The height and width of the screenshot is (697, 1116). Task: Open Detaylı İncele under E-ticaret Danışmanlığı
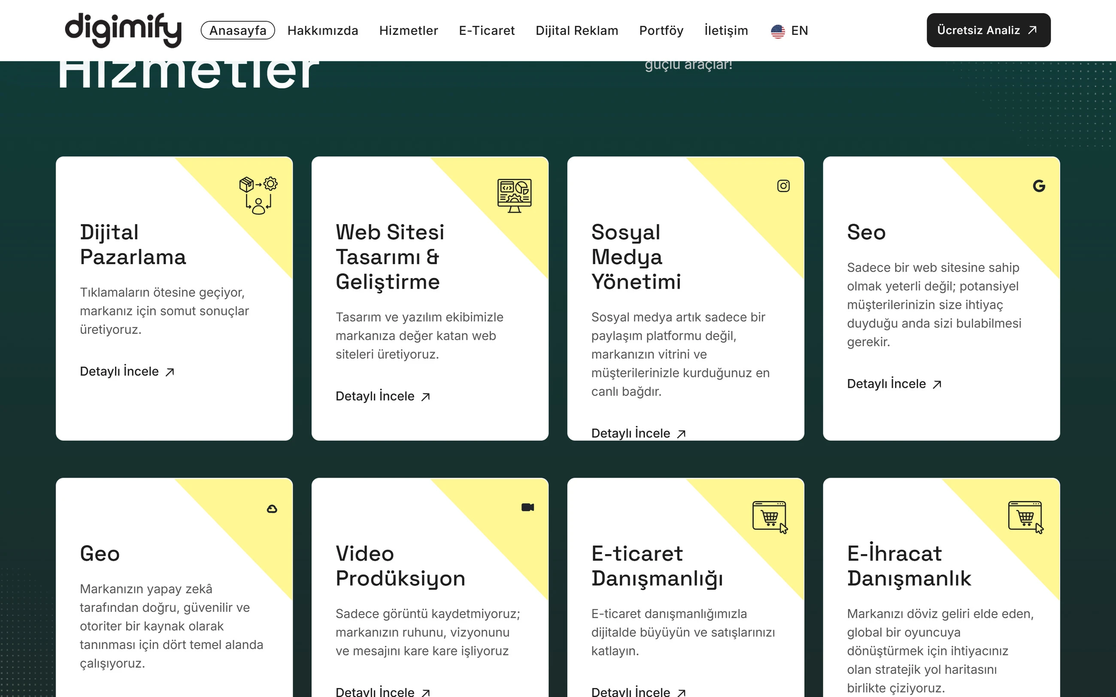(x=639, y=691)
